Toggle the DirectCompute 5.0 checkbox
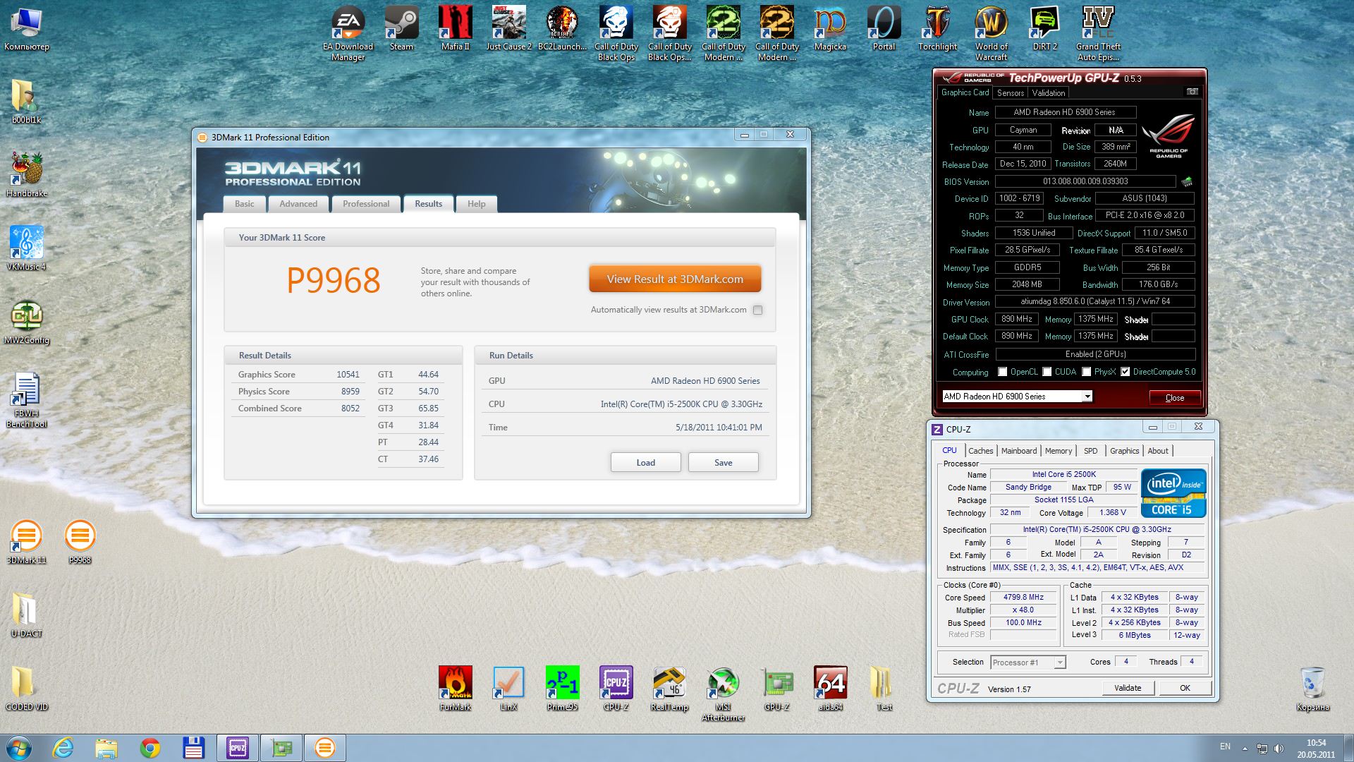This screenshot has height=762, width=1354. [1126, 372]
